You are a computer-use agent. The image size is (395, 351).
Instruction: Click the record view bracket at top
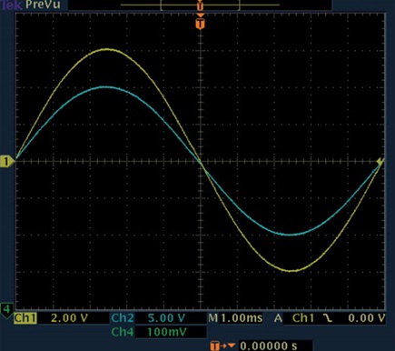pos(200,5)
